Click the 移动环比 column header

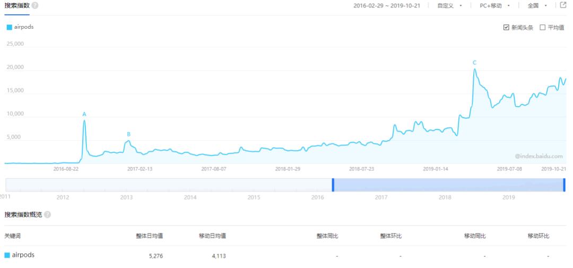[x=539, y=236]
